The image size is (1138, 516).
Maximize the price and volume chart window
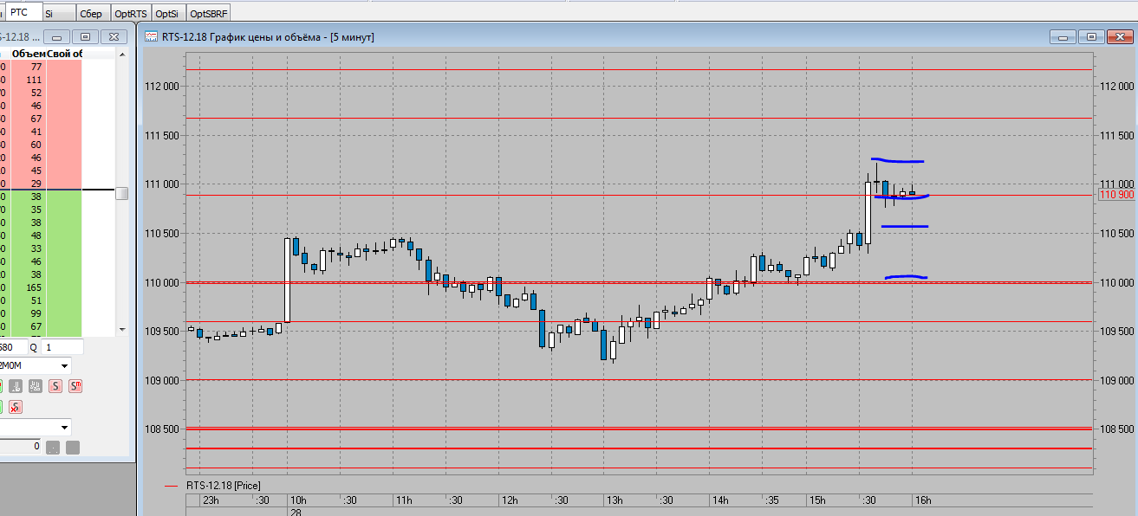[1090, 37]
